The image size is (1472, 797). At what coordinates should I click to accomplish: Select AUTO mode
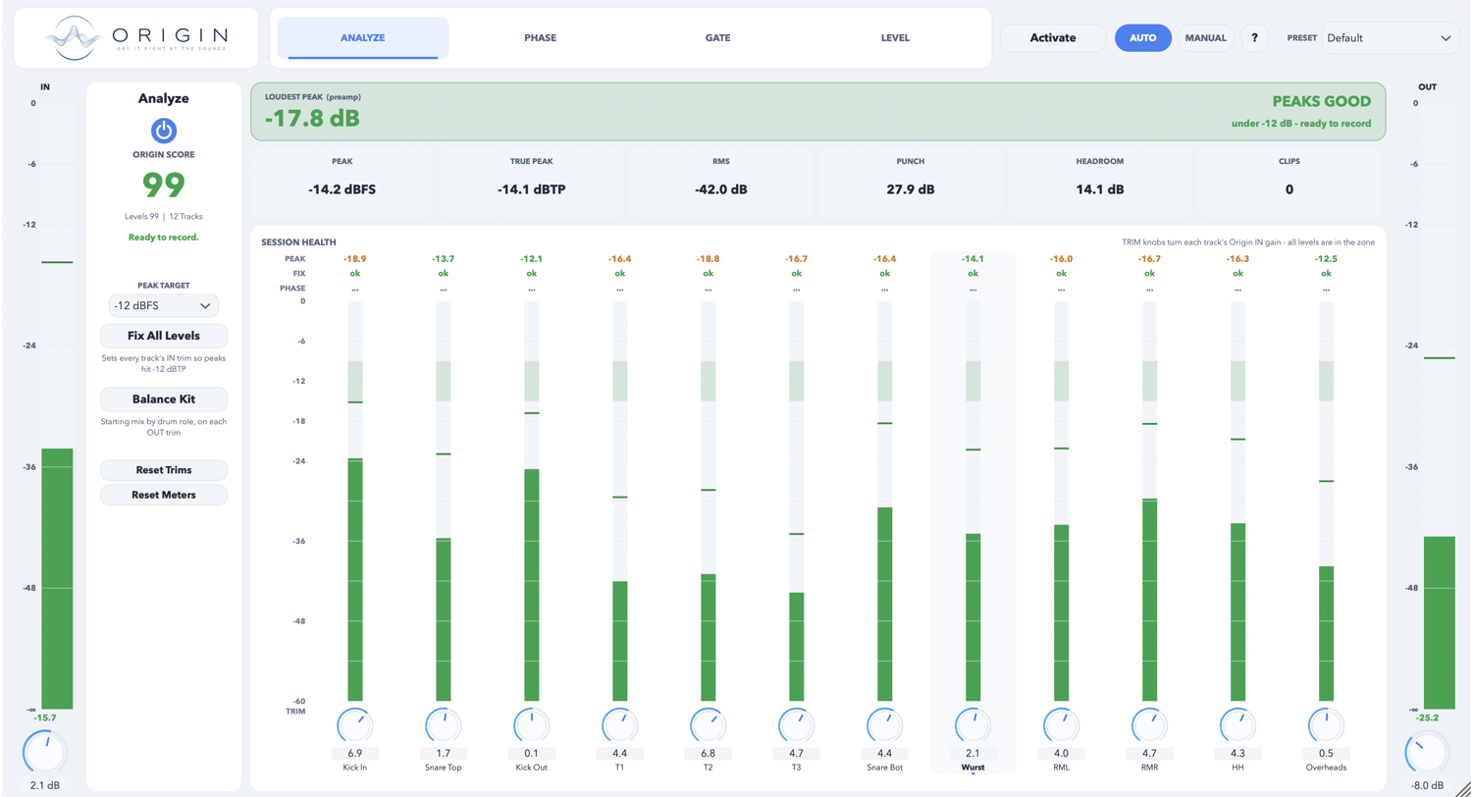[1143, 38]
